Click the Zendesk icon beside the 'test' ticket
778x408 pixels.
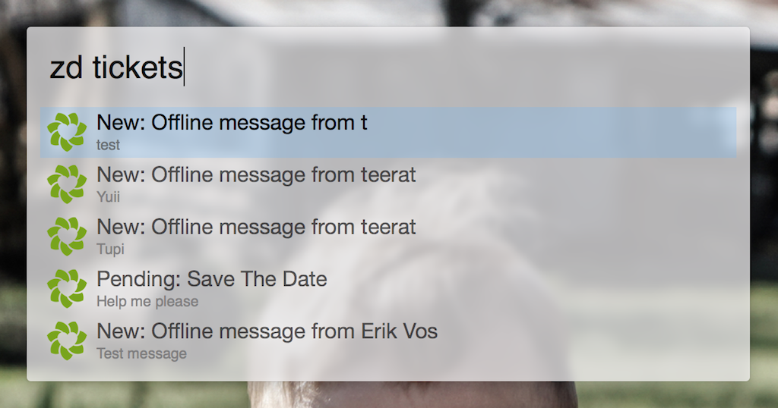click(x=67, y=132)
